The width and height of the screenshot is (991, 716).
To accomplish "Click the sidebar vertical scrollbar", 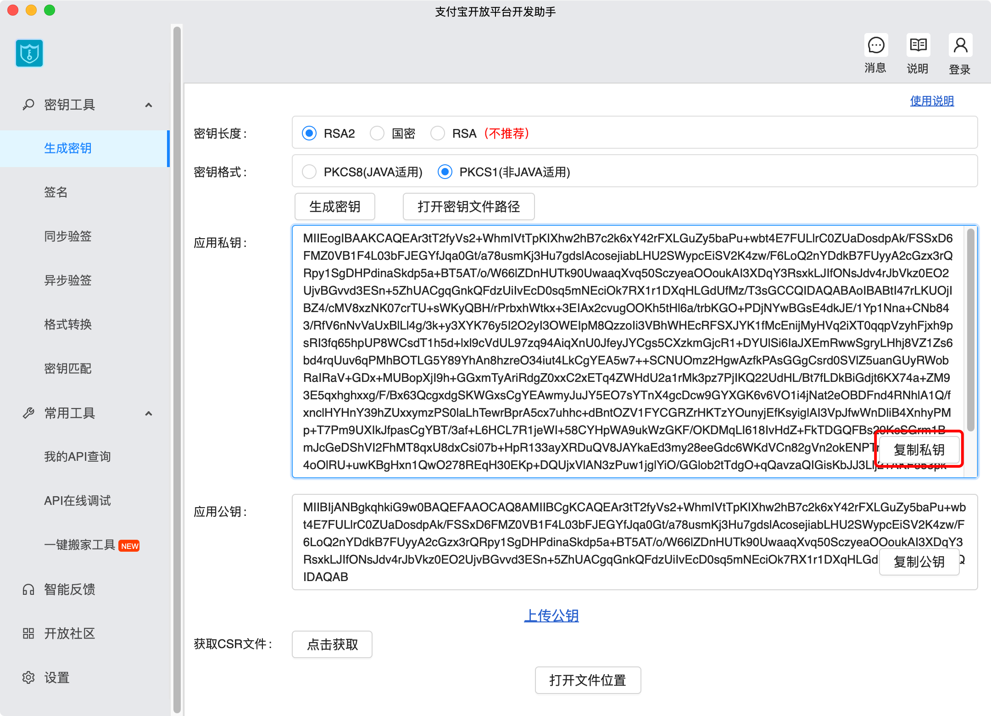I will pyautogui.click(x=177, y=369).
